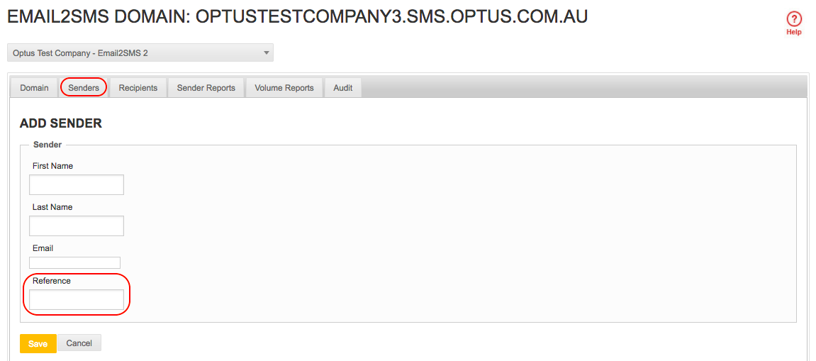Click the Last Name field label
The image size is (816, 361).
point(52,207)
